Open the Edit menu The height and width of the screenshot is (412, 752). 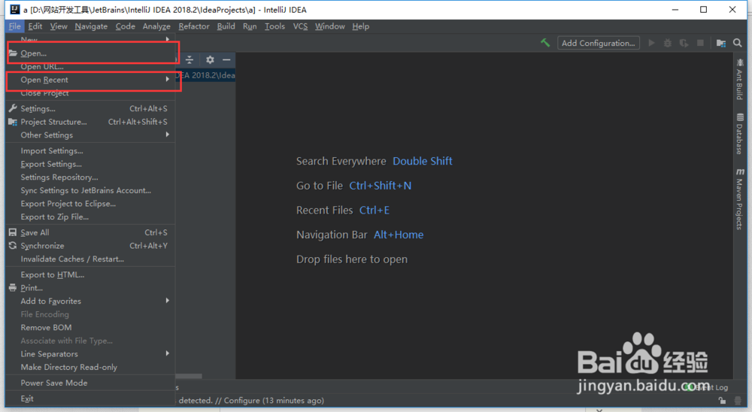35,26
